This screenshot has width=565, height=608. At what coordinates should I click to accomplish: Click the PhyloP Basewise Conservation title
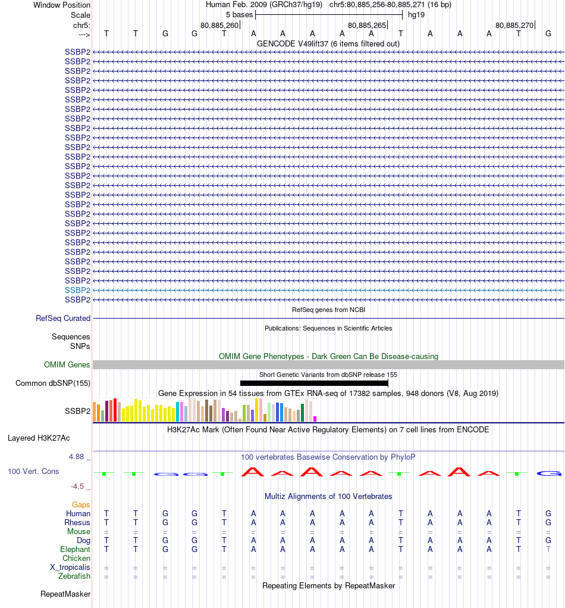(x=328, y=457)
